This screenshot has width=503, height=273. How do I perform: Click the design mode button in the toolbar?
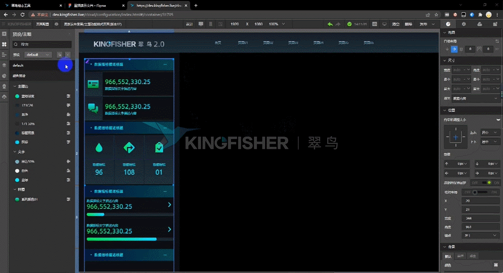pos(189,24)
